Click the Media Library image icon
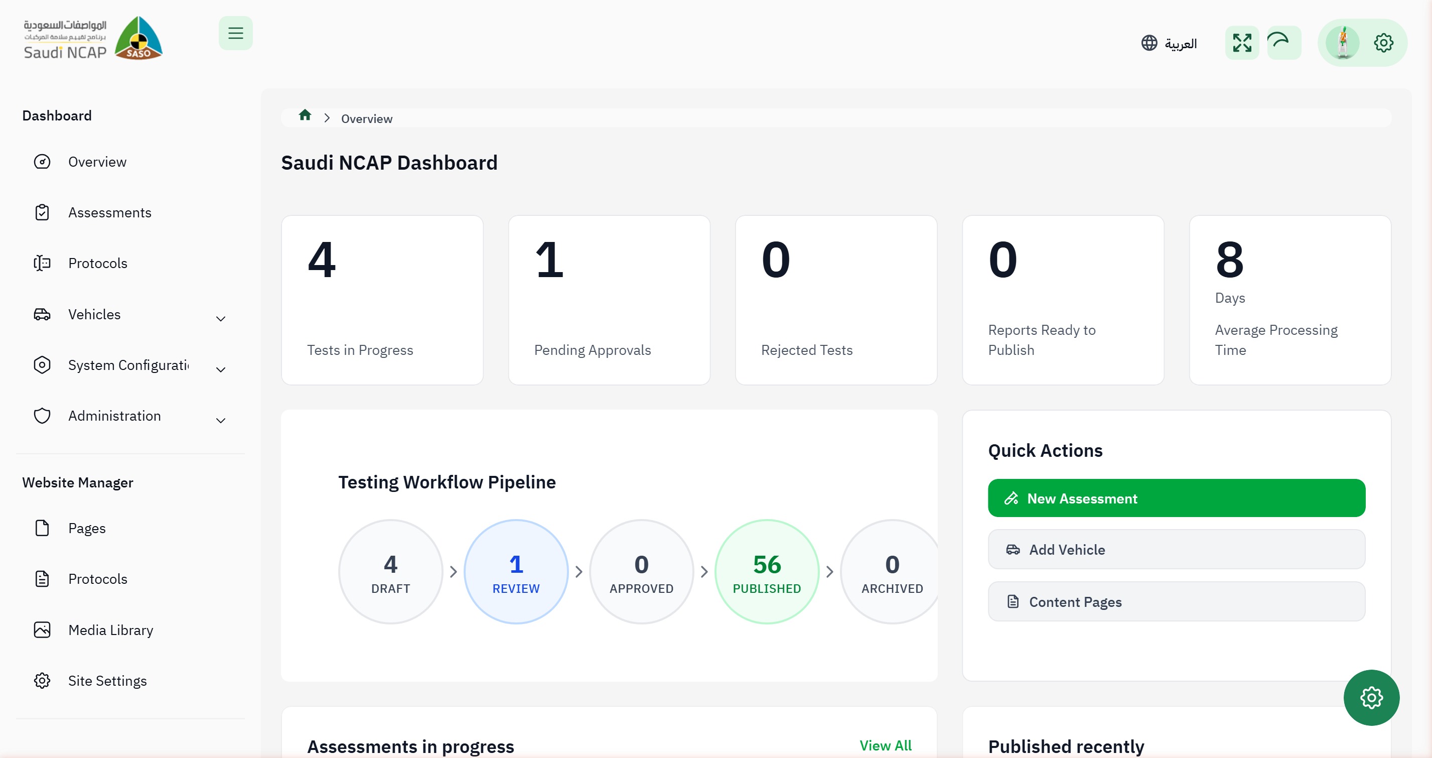 (x=42, y=630)
